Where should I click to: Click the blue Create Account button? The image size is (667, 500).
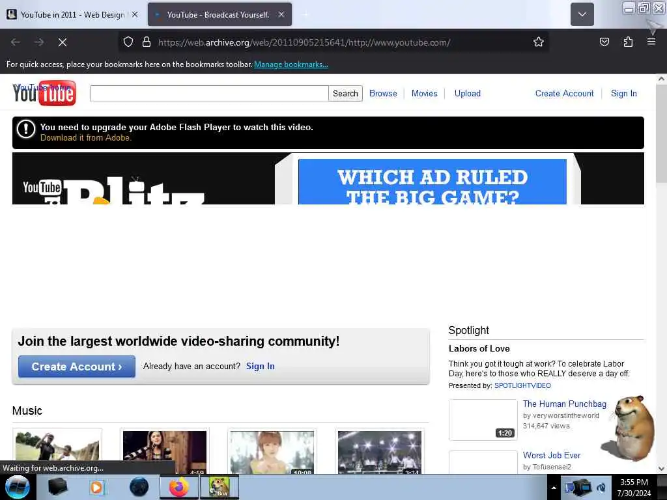coord(77,367)
